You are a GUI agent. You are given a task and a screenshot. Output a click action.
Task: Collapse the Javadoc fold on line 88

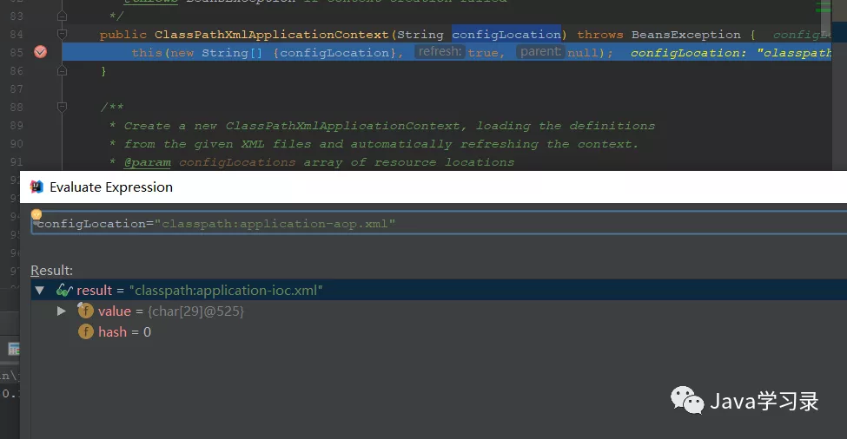[x=63, y=107]
